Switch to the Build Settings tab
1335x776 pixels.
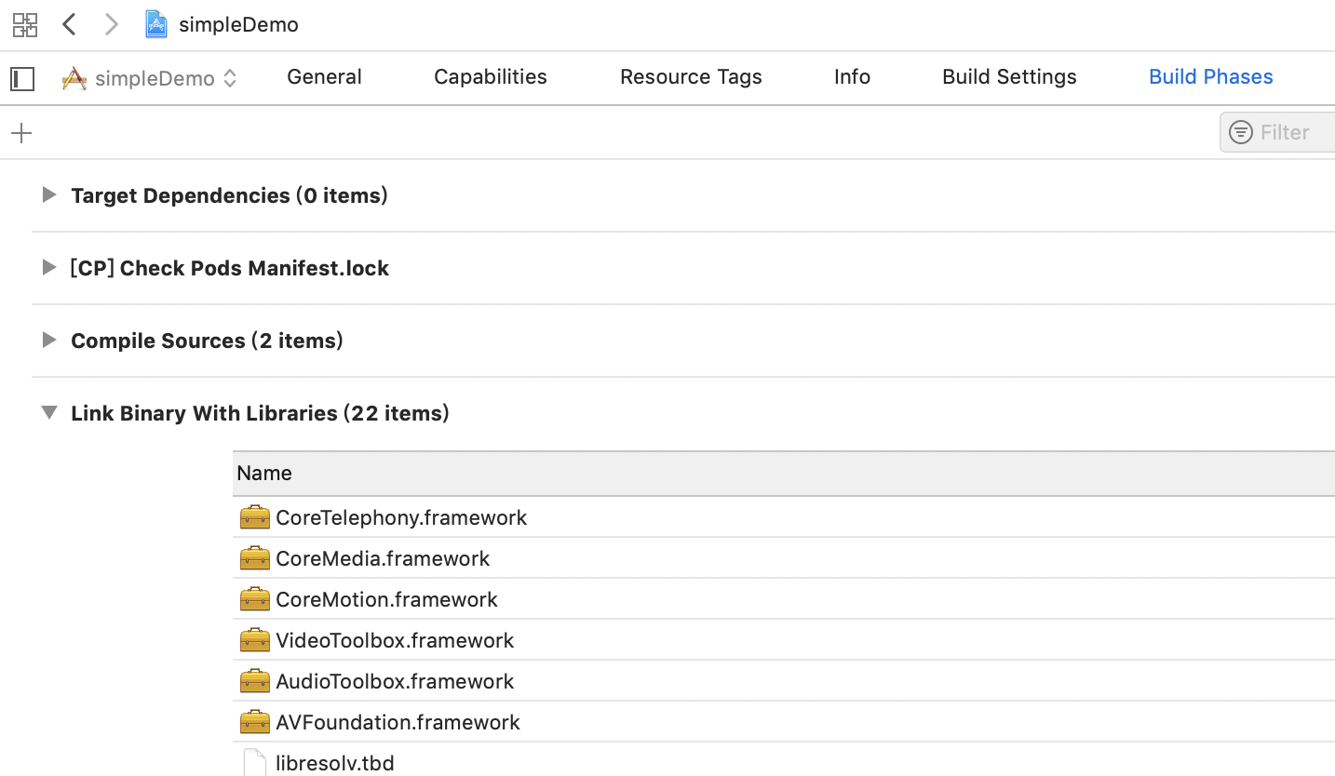coord(1009,77)
